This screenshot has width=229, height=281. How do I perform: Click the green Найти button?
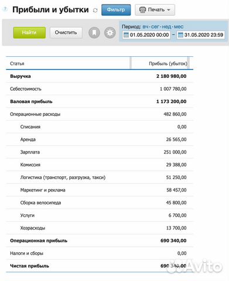pos(29,33)
